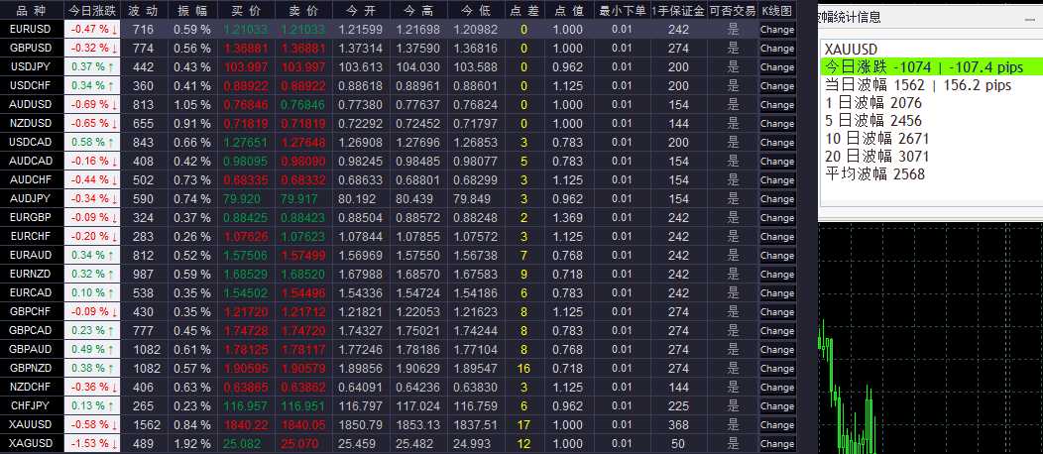1043x454 pixels.
Task: Click the EURUSD today-high 1.21698
Action: (417, 30)
